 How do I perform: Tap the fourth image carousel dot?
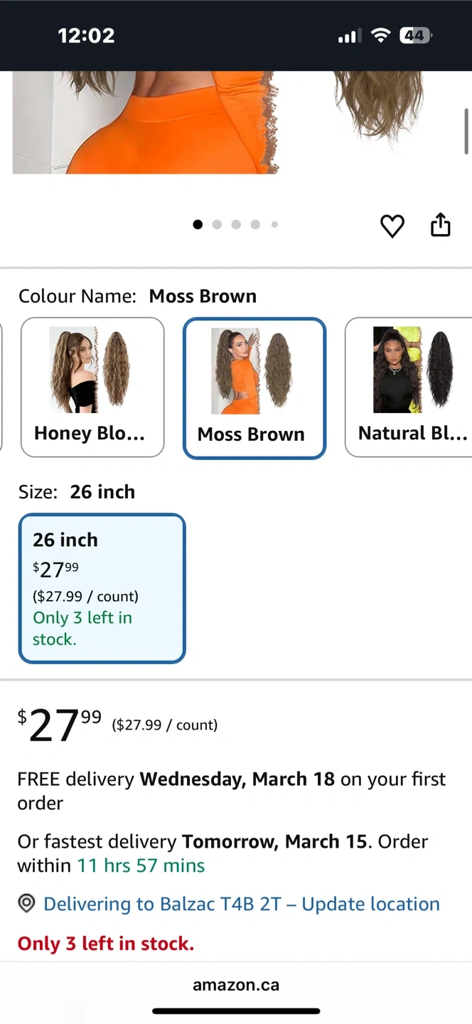[255, 225]
